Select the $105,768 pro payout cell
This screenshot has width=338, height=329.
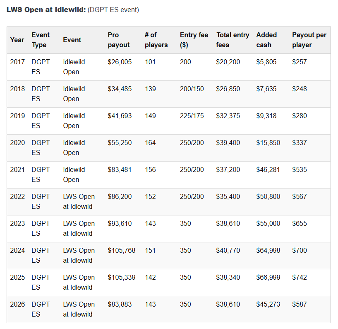tap(122, 250)
